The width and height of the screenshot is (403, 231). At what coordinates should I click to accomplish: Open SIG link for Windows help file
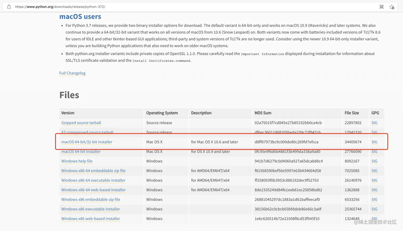(x=374, y=161)
